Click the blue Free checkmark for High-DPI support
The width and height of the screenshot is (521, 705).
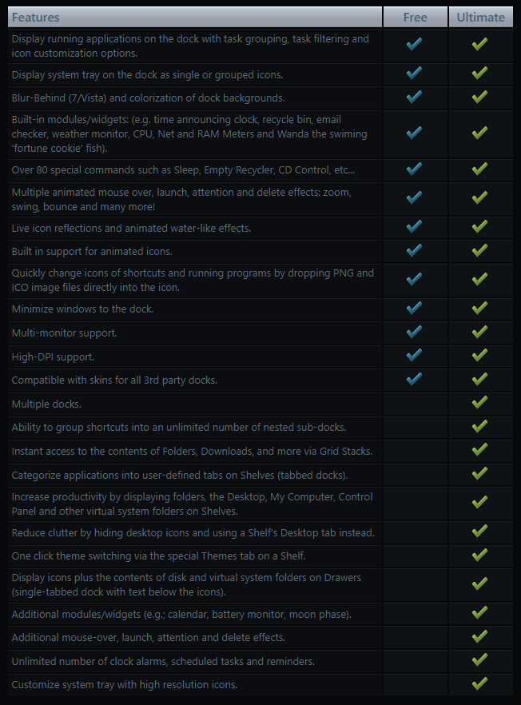pyautogui.click(x=414, y=356)
